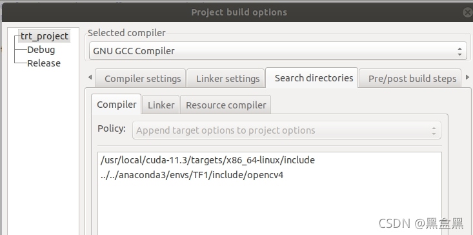Open the Policy append options dropdown
Image resolution: width=473 pixels, height=235 pixels.
[287, 130]
